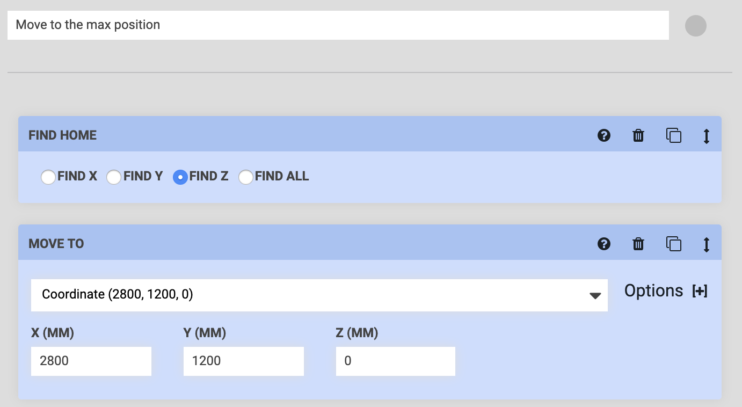Click the gray circle beside the sequence name
The image size is (742, 407).
tap(696, 25)
